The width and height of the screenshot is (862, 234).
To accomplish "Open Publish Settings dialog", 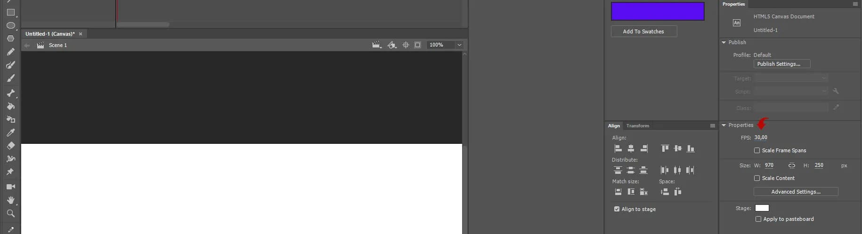I will (782, 64).
